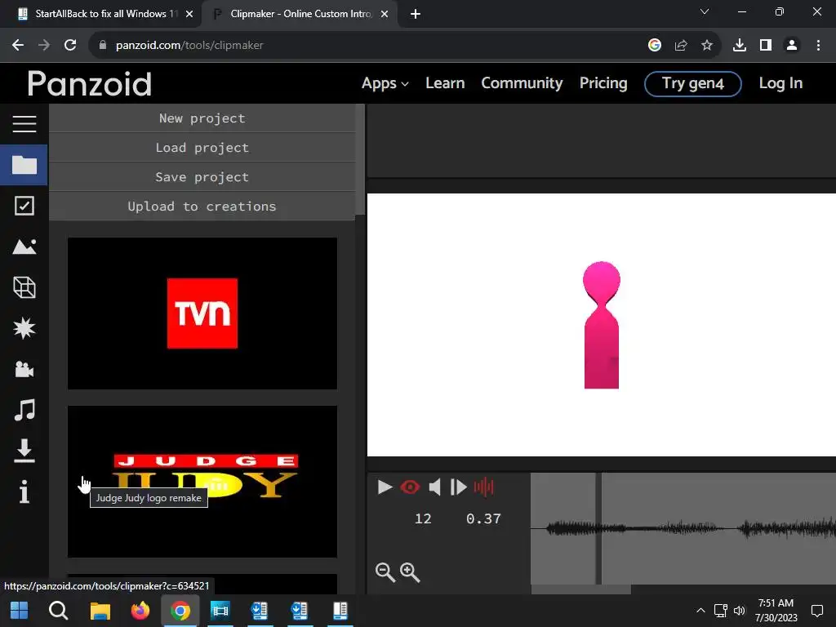Open a new browser tab
The height and width of the screenshot is (627, 836).
pyautogui.click(x=416, y=14)
